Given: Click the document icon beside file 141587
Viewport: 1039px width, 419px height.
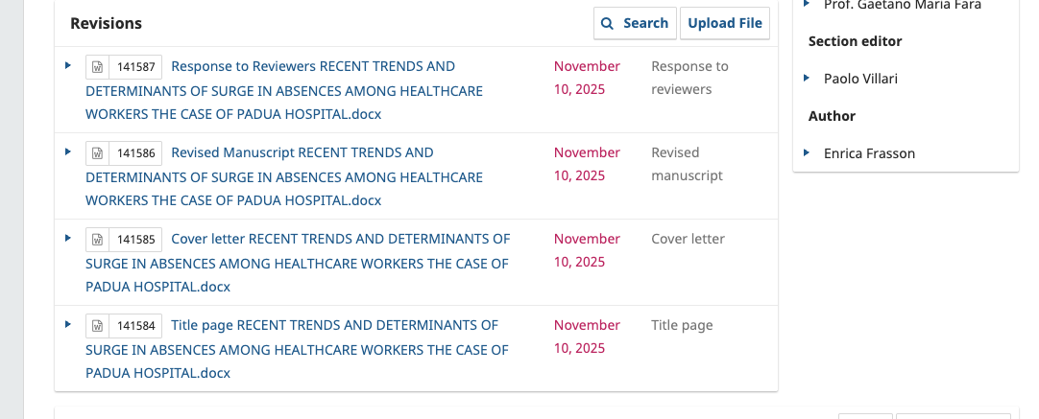Looking at the screenshot, I should click(x=97, y=67).
